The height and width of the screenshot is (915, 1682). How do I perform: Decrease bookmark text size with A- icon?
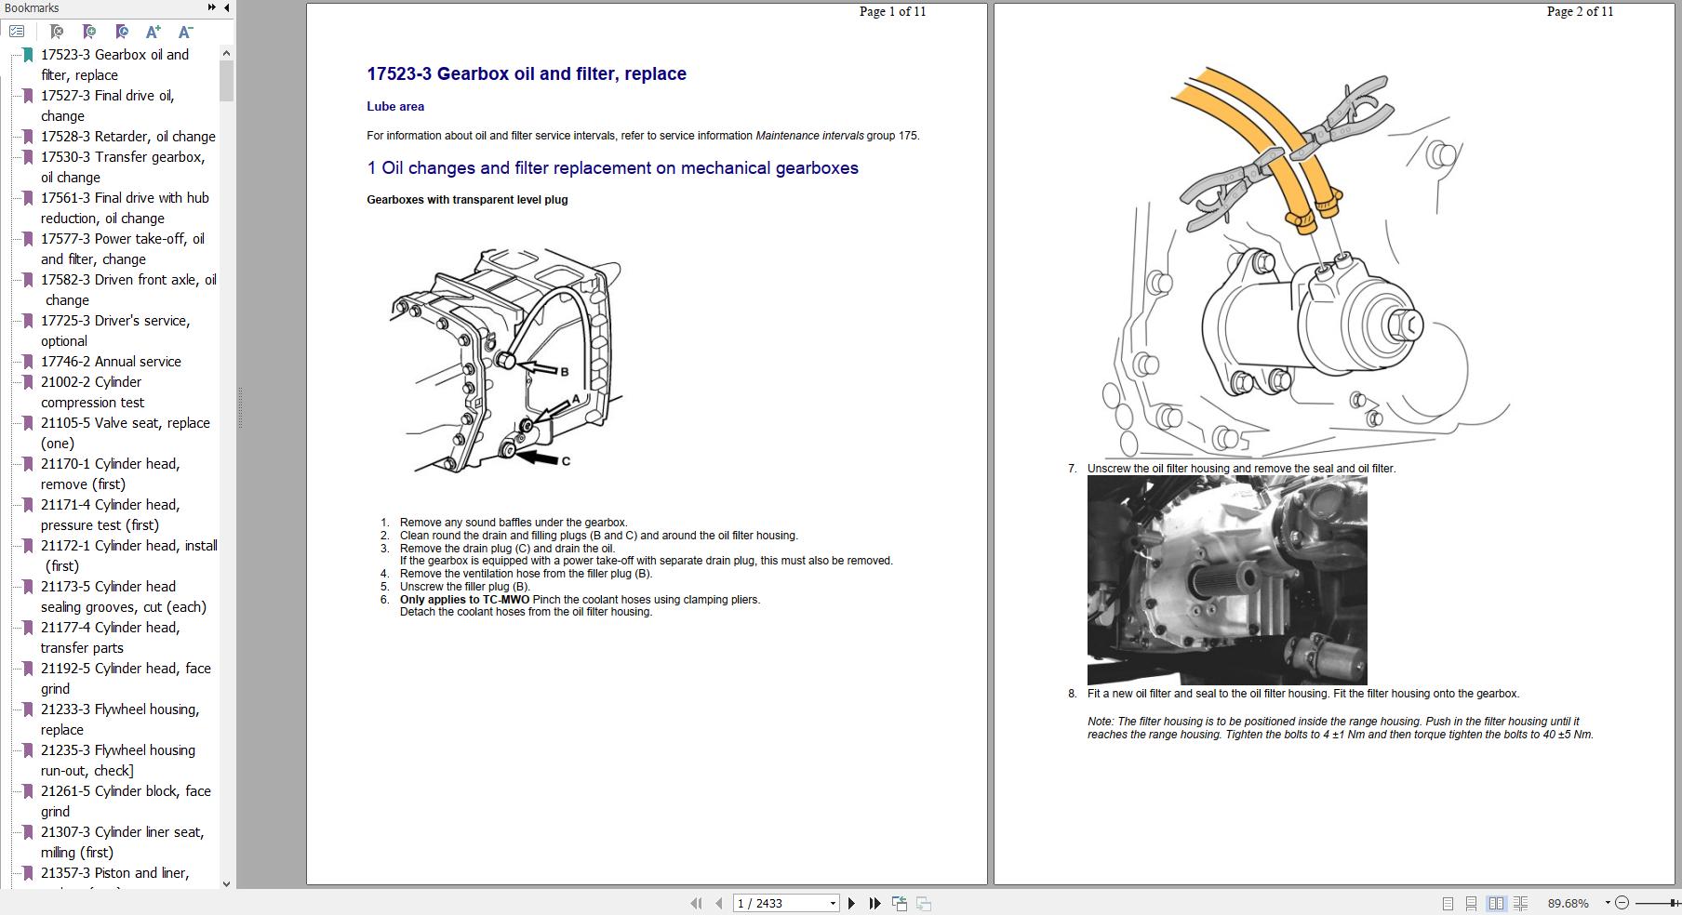[x=185, y=32]
